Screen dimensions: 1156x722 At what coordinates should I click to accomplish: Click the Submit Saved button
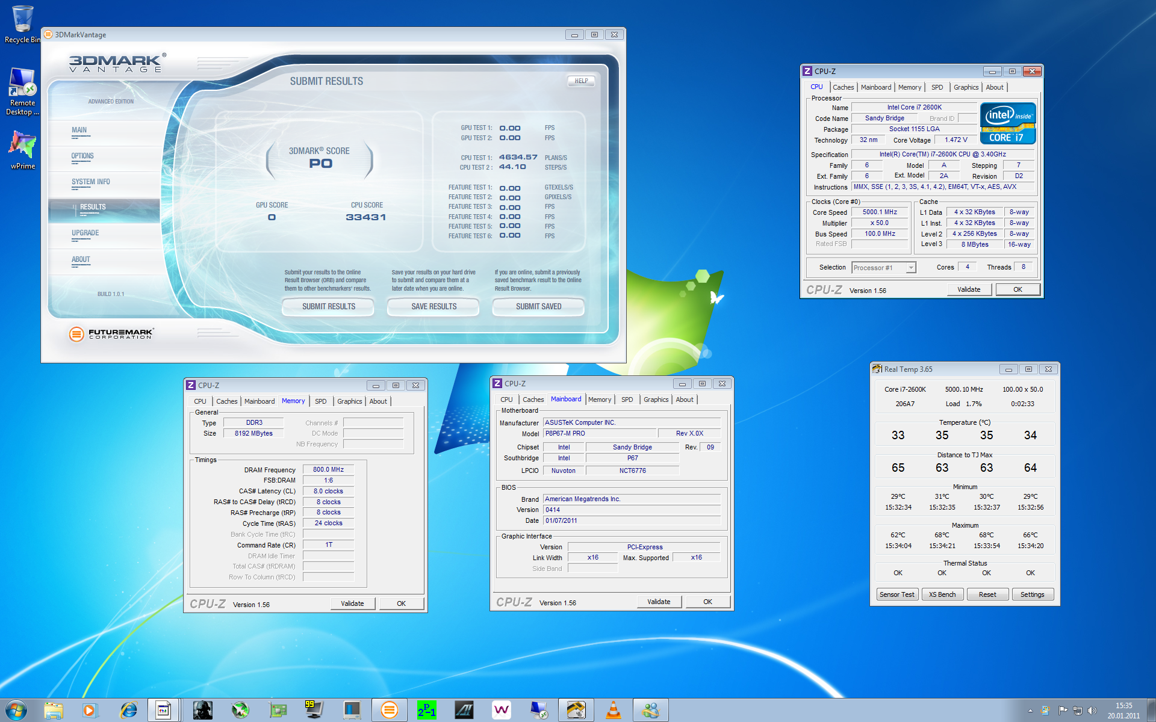pos(538,306)
